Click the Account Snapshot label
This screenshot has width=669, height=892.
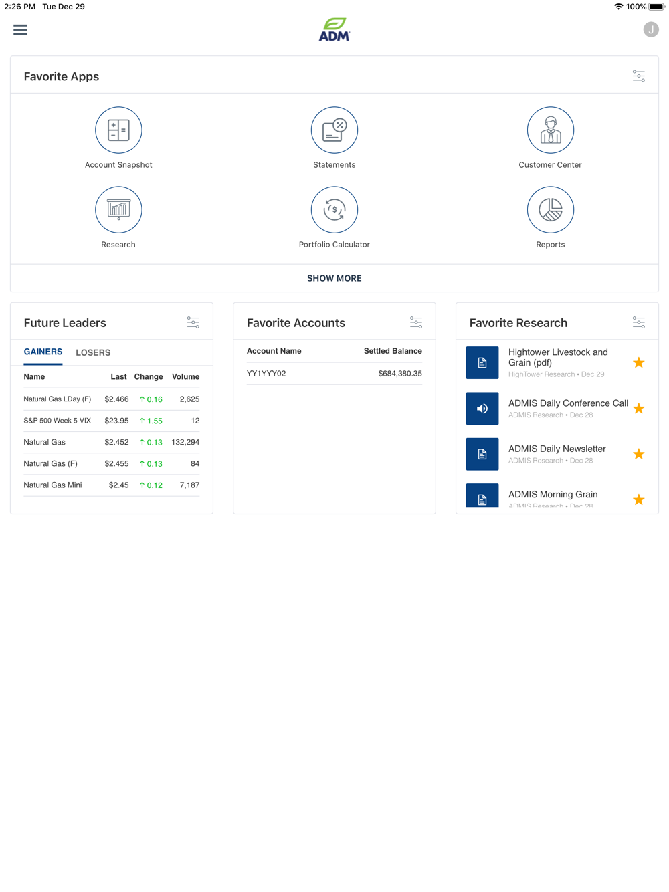coord(118,165)
